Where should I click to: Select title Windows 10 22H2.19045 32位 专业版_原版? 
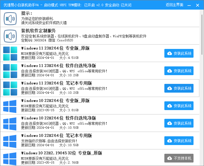(x=61, y=153)
